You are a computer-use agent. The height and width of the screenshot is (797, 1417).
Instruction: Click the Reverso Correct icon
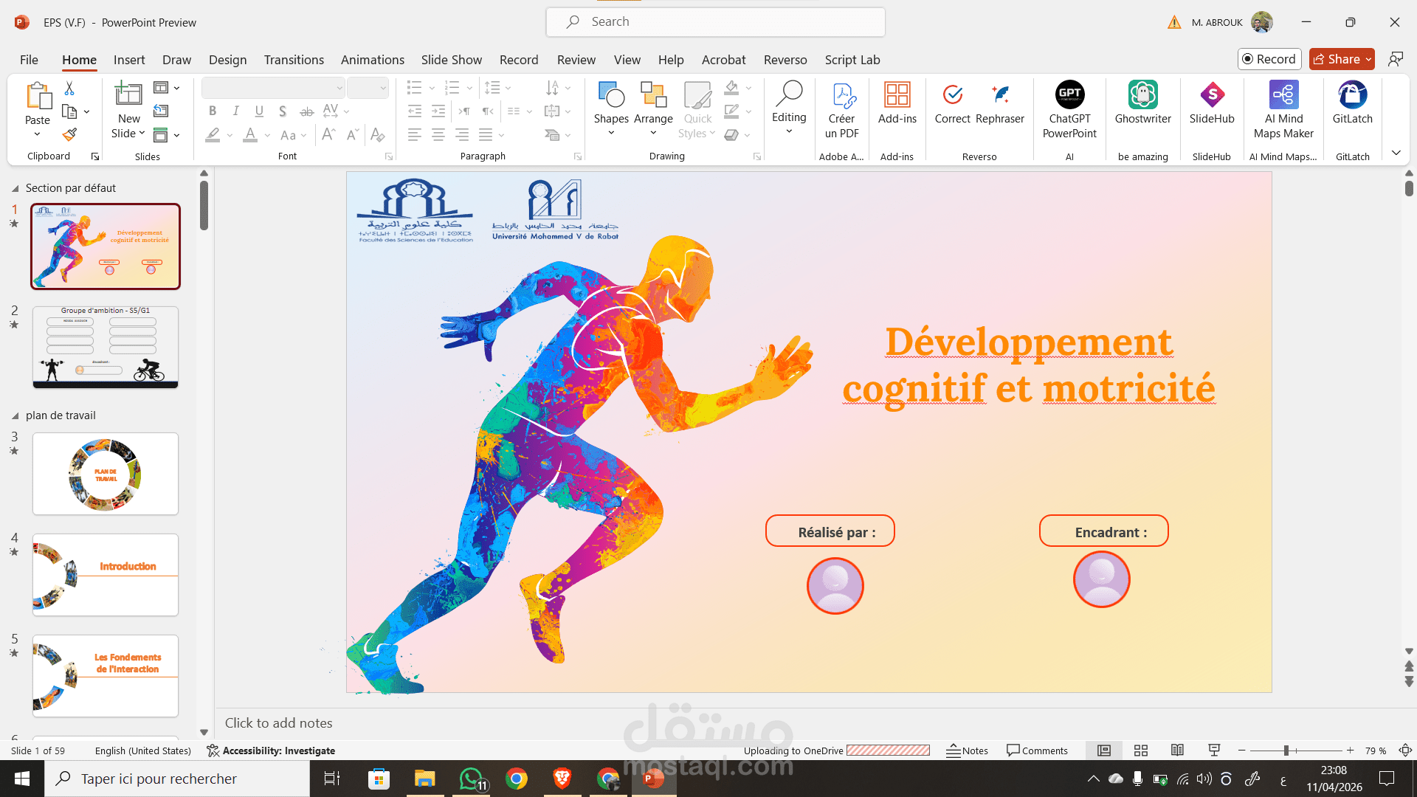point(952,94)
